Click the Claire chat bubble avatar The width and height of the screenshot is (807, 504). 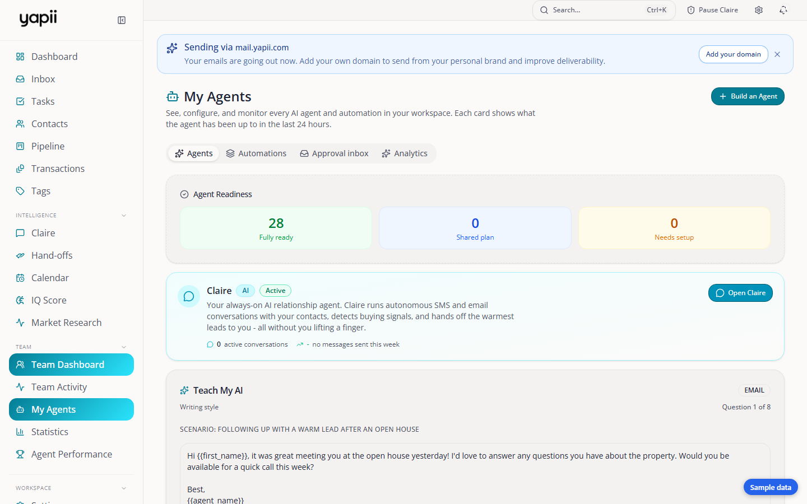click(x=189, y=296)
